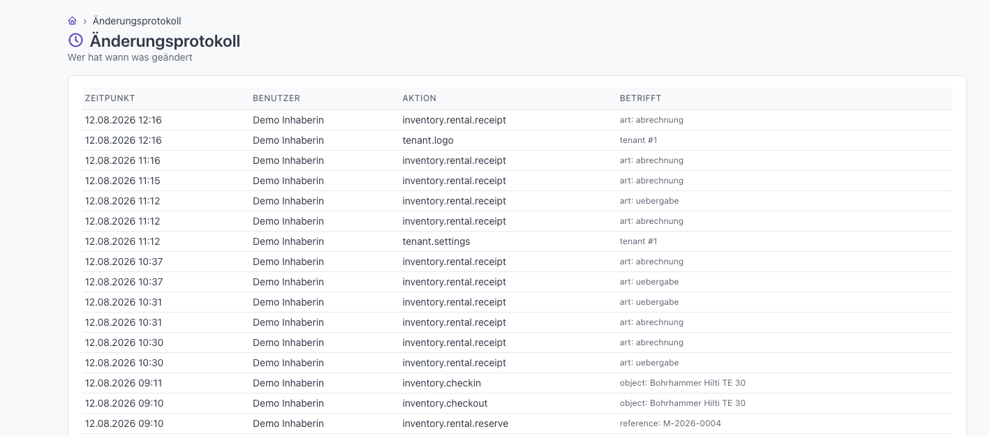Click 'inventory.rental.receipt' in the 11:16 row

click(x=455, y=160)
